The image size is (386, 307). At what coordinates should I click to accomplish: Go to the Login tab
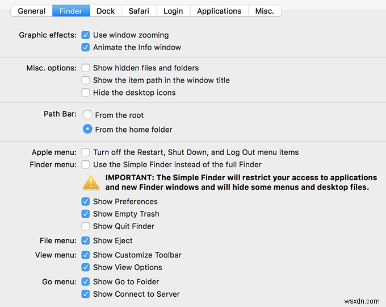173,11
